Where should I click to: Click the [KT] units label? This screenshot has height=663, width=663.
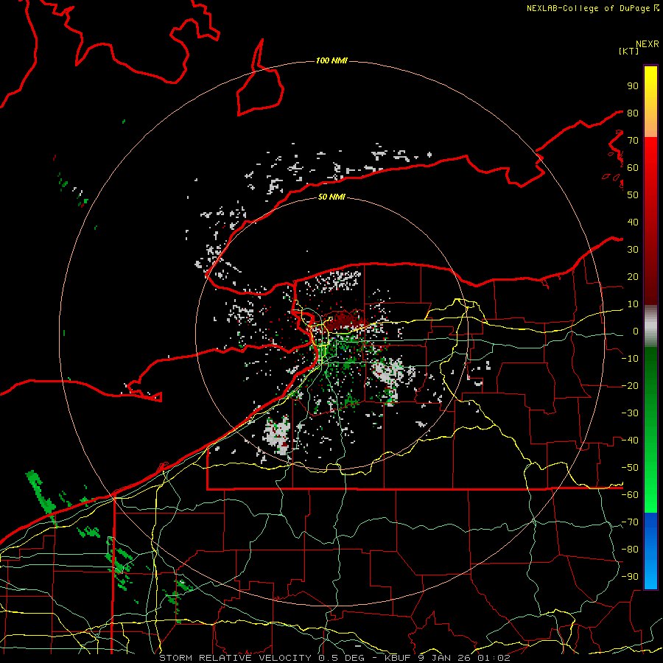628,51
